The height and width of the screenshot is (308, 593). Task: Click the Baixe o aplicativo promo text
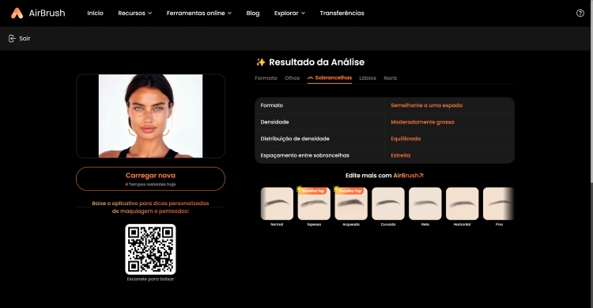(150, 207)
